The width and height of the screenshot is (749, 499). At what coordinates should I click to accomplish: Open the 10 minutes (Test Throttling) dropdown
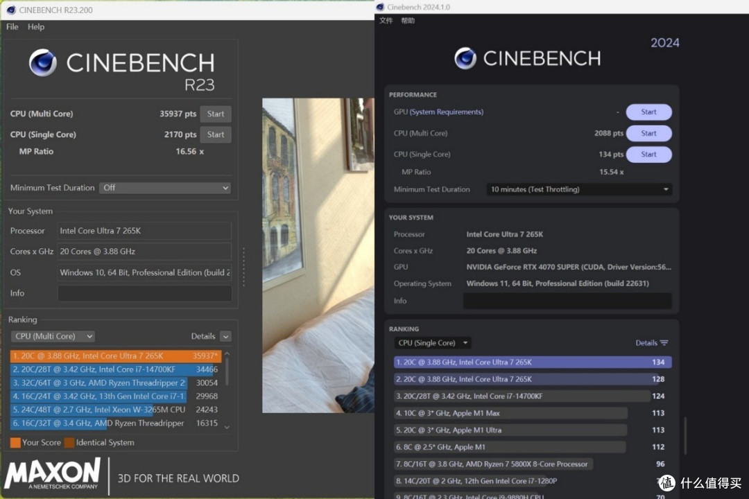(580, 189)
